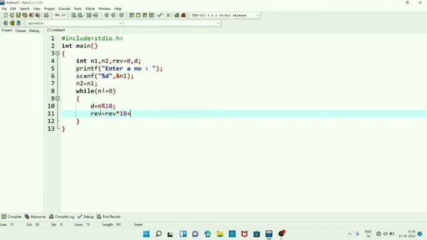The height and width of the screenshot is (240, 427).
Task: Open the Execute menu
Action: [x=64, y=9]
